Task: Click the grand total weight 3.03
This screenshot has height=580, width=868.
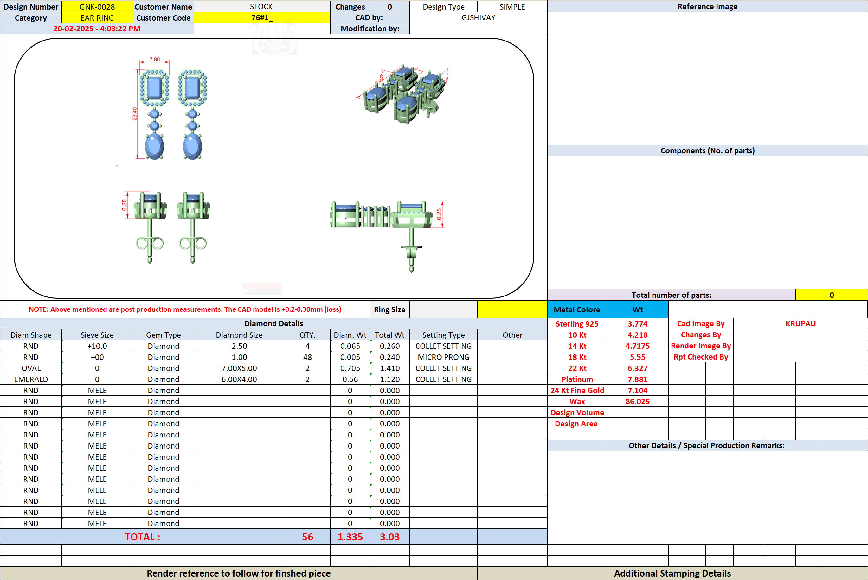Action: pyautogui.click(x=389, y=537)
